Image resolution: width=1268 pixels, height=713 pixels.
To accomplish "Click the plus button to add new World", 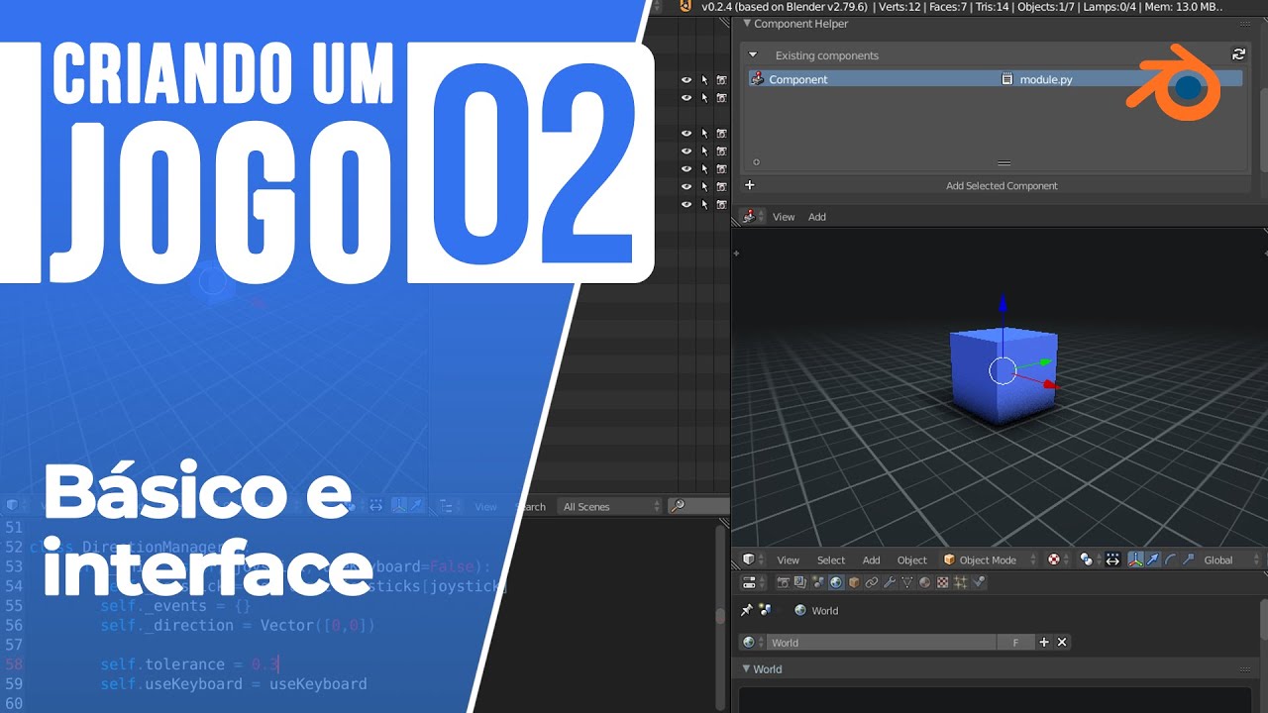I will click(x=1043, y=642).
